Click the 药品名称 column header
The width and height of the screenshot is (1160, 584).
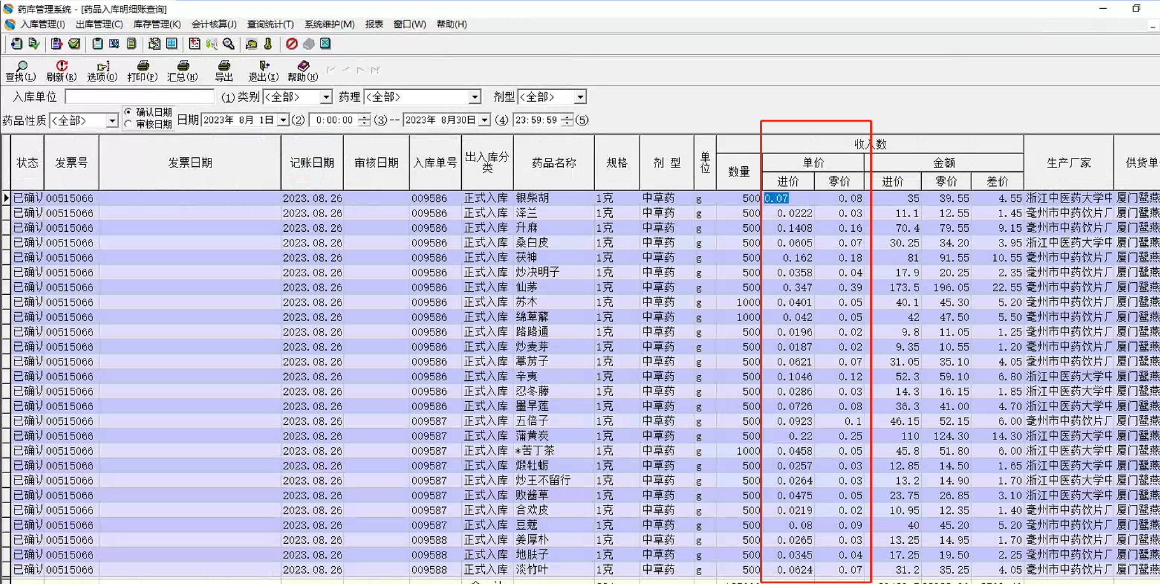pos(554,163)
